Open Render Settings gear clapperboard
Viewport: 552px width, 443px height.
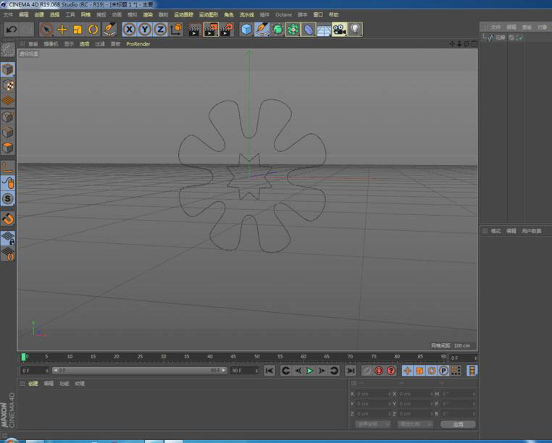[227, 29]
